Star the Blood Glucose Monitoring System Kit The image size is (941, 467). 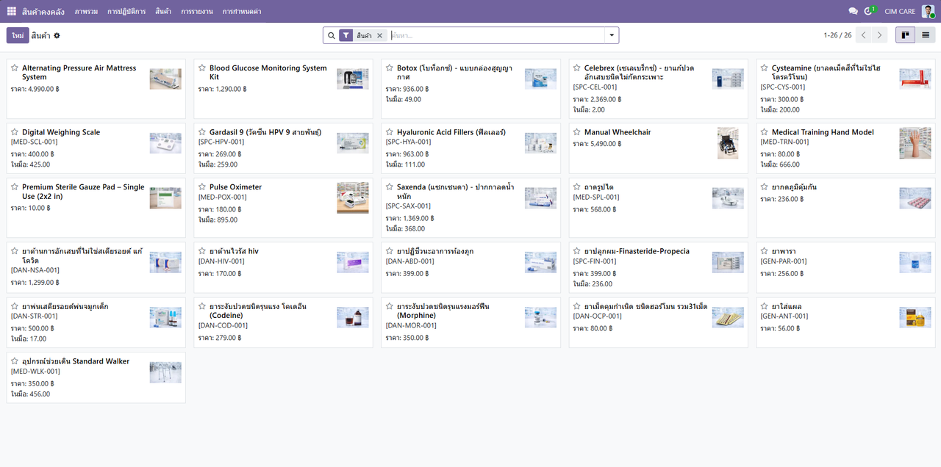tap(202, 68)
